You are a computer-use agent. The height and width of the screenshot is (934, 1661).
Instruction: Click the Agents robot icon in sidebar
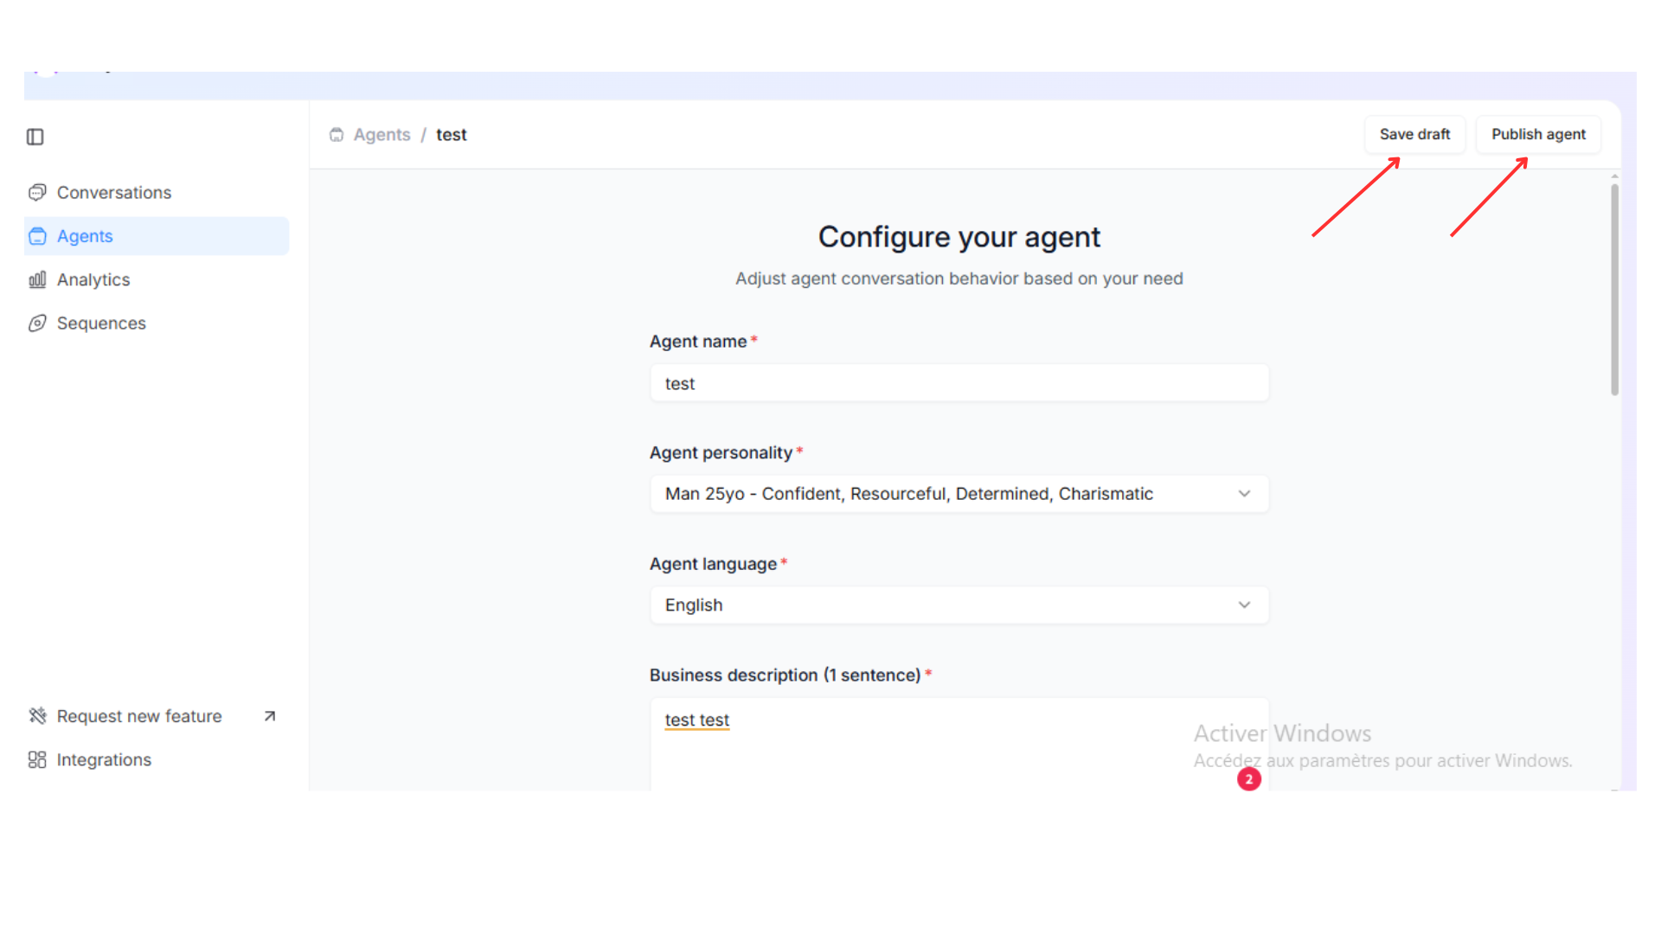click(x=37, y=236)
